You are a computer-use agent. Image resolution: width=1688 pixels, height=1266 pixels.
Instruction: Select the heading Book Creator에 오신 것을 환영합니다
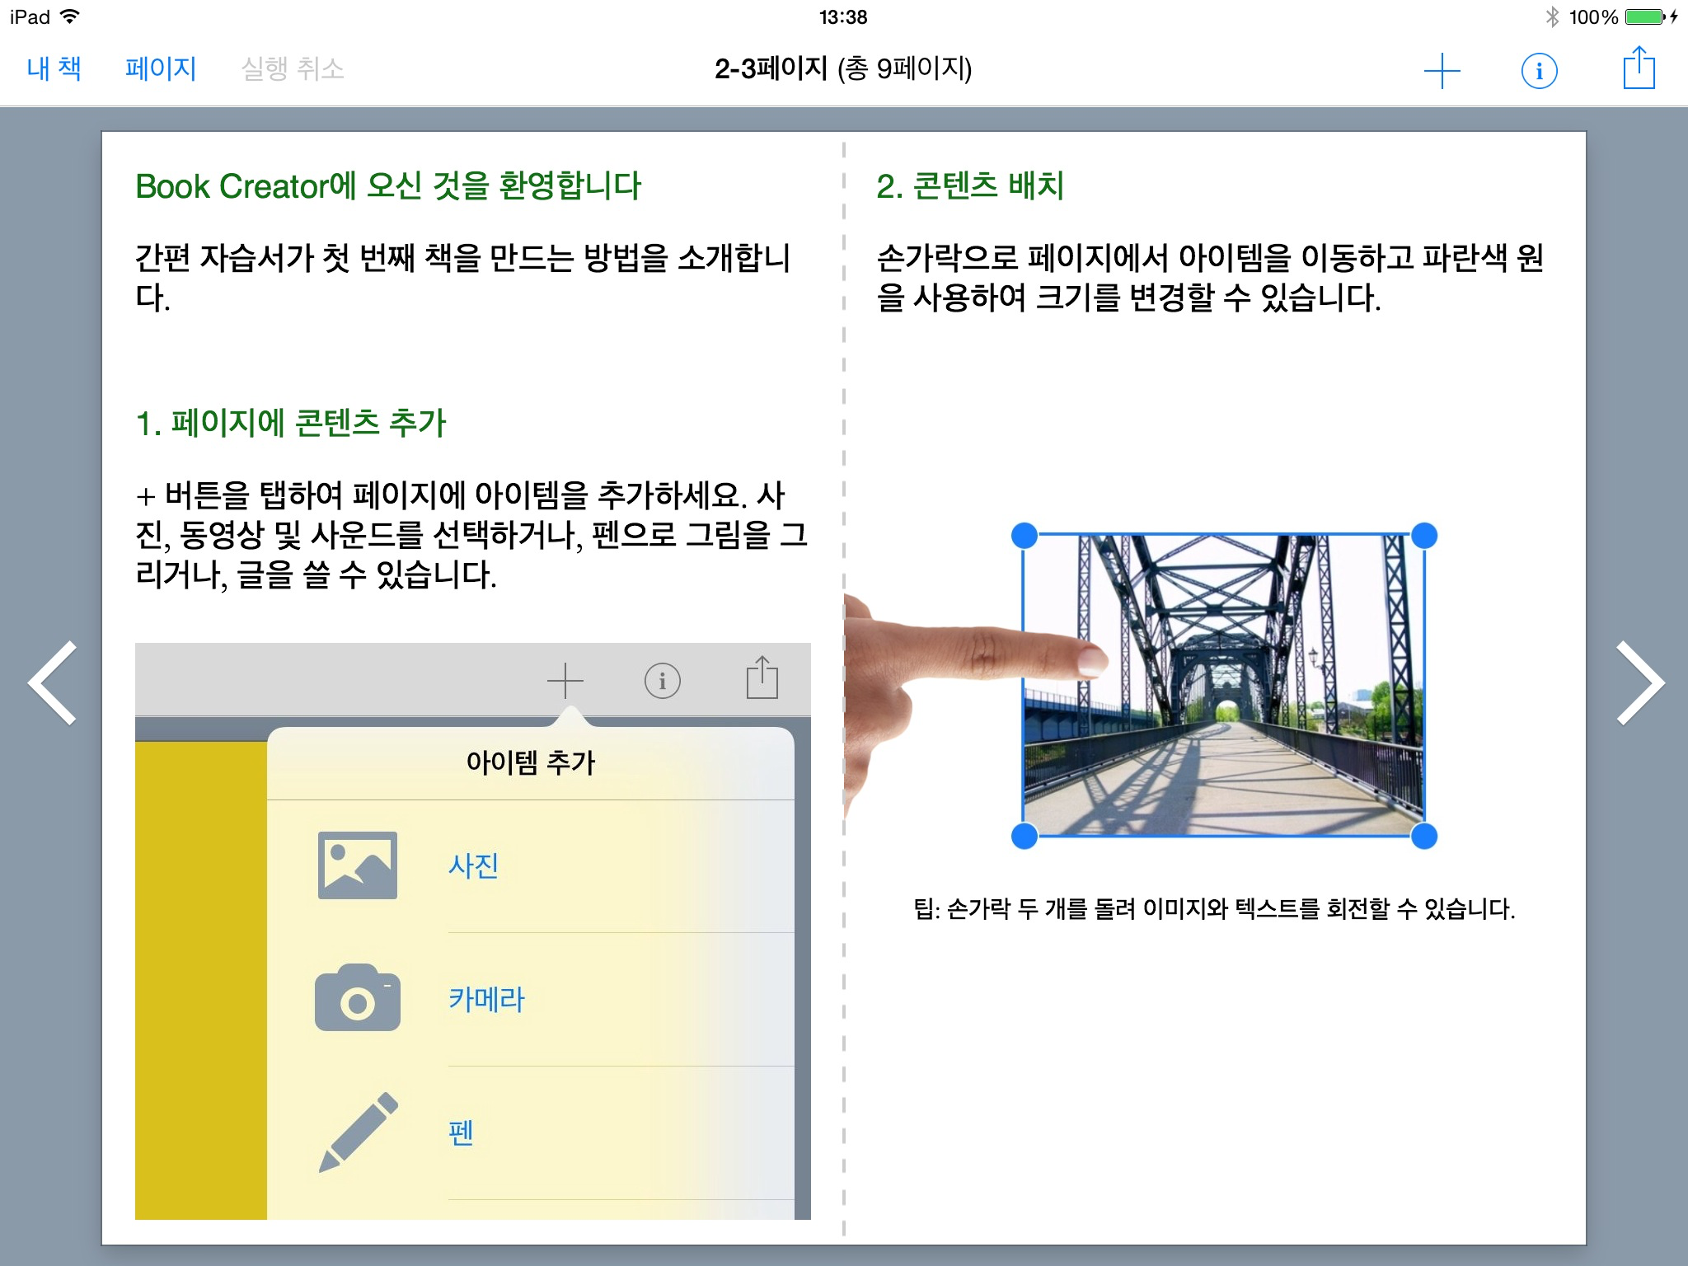click(388, 186)
